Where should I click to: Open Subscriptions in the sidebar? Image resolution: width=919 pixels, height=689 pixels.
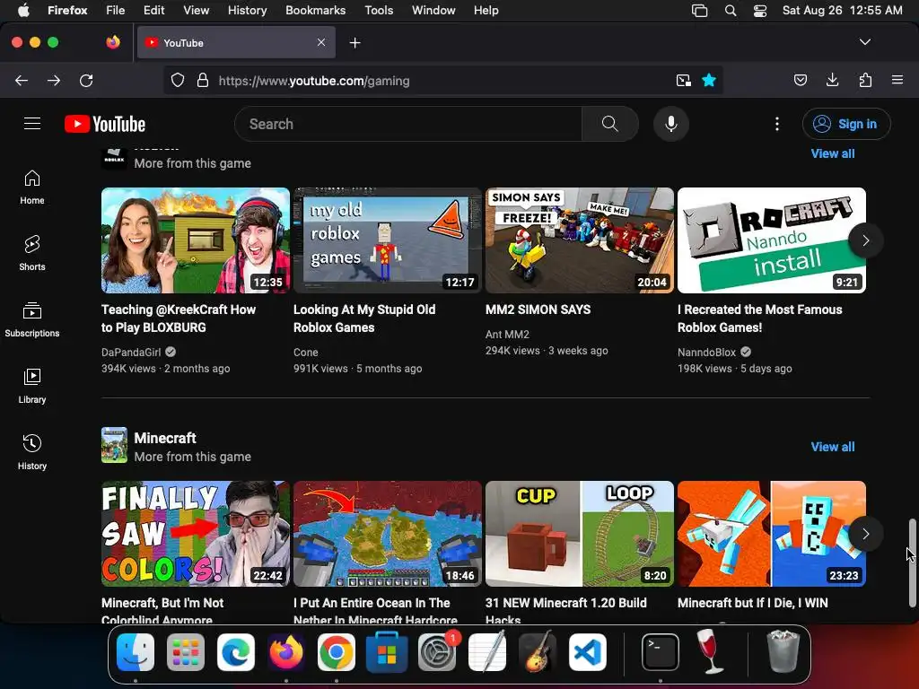31,320
